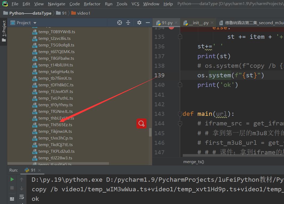Open the Refactor menu
Screen dimensions: 284x204
[x=92, y=4]
